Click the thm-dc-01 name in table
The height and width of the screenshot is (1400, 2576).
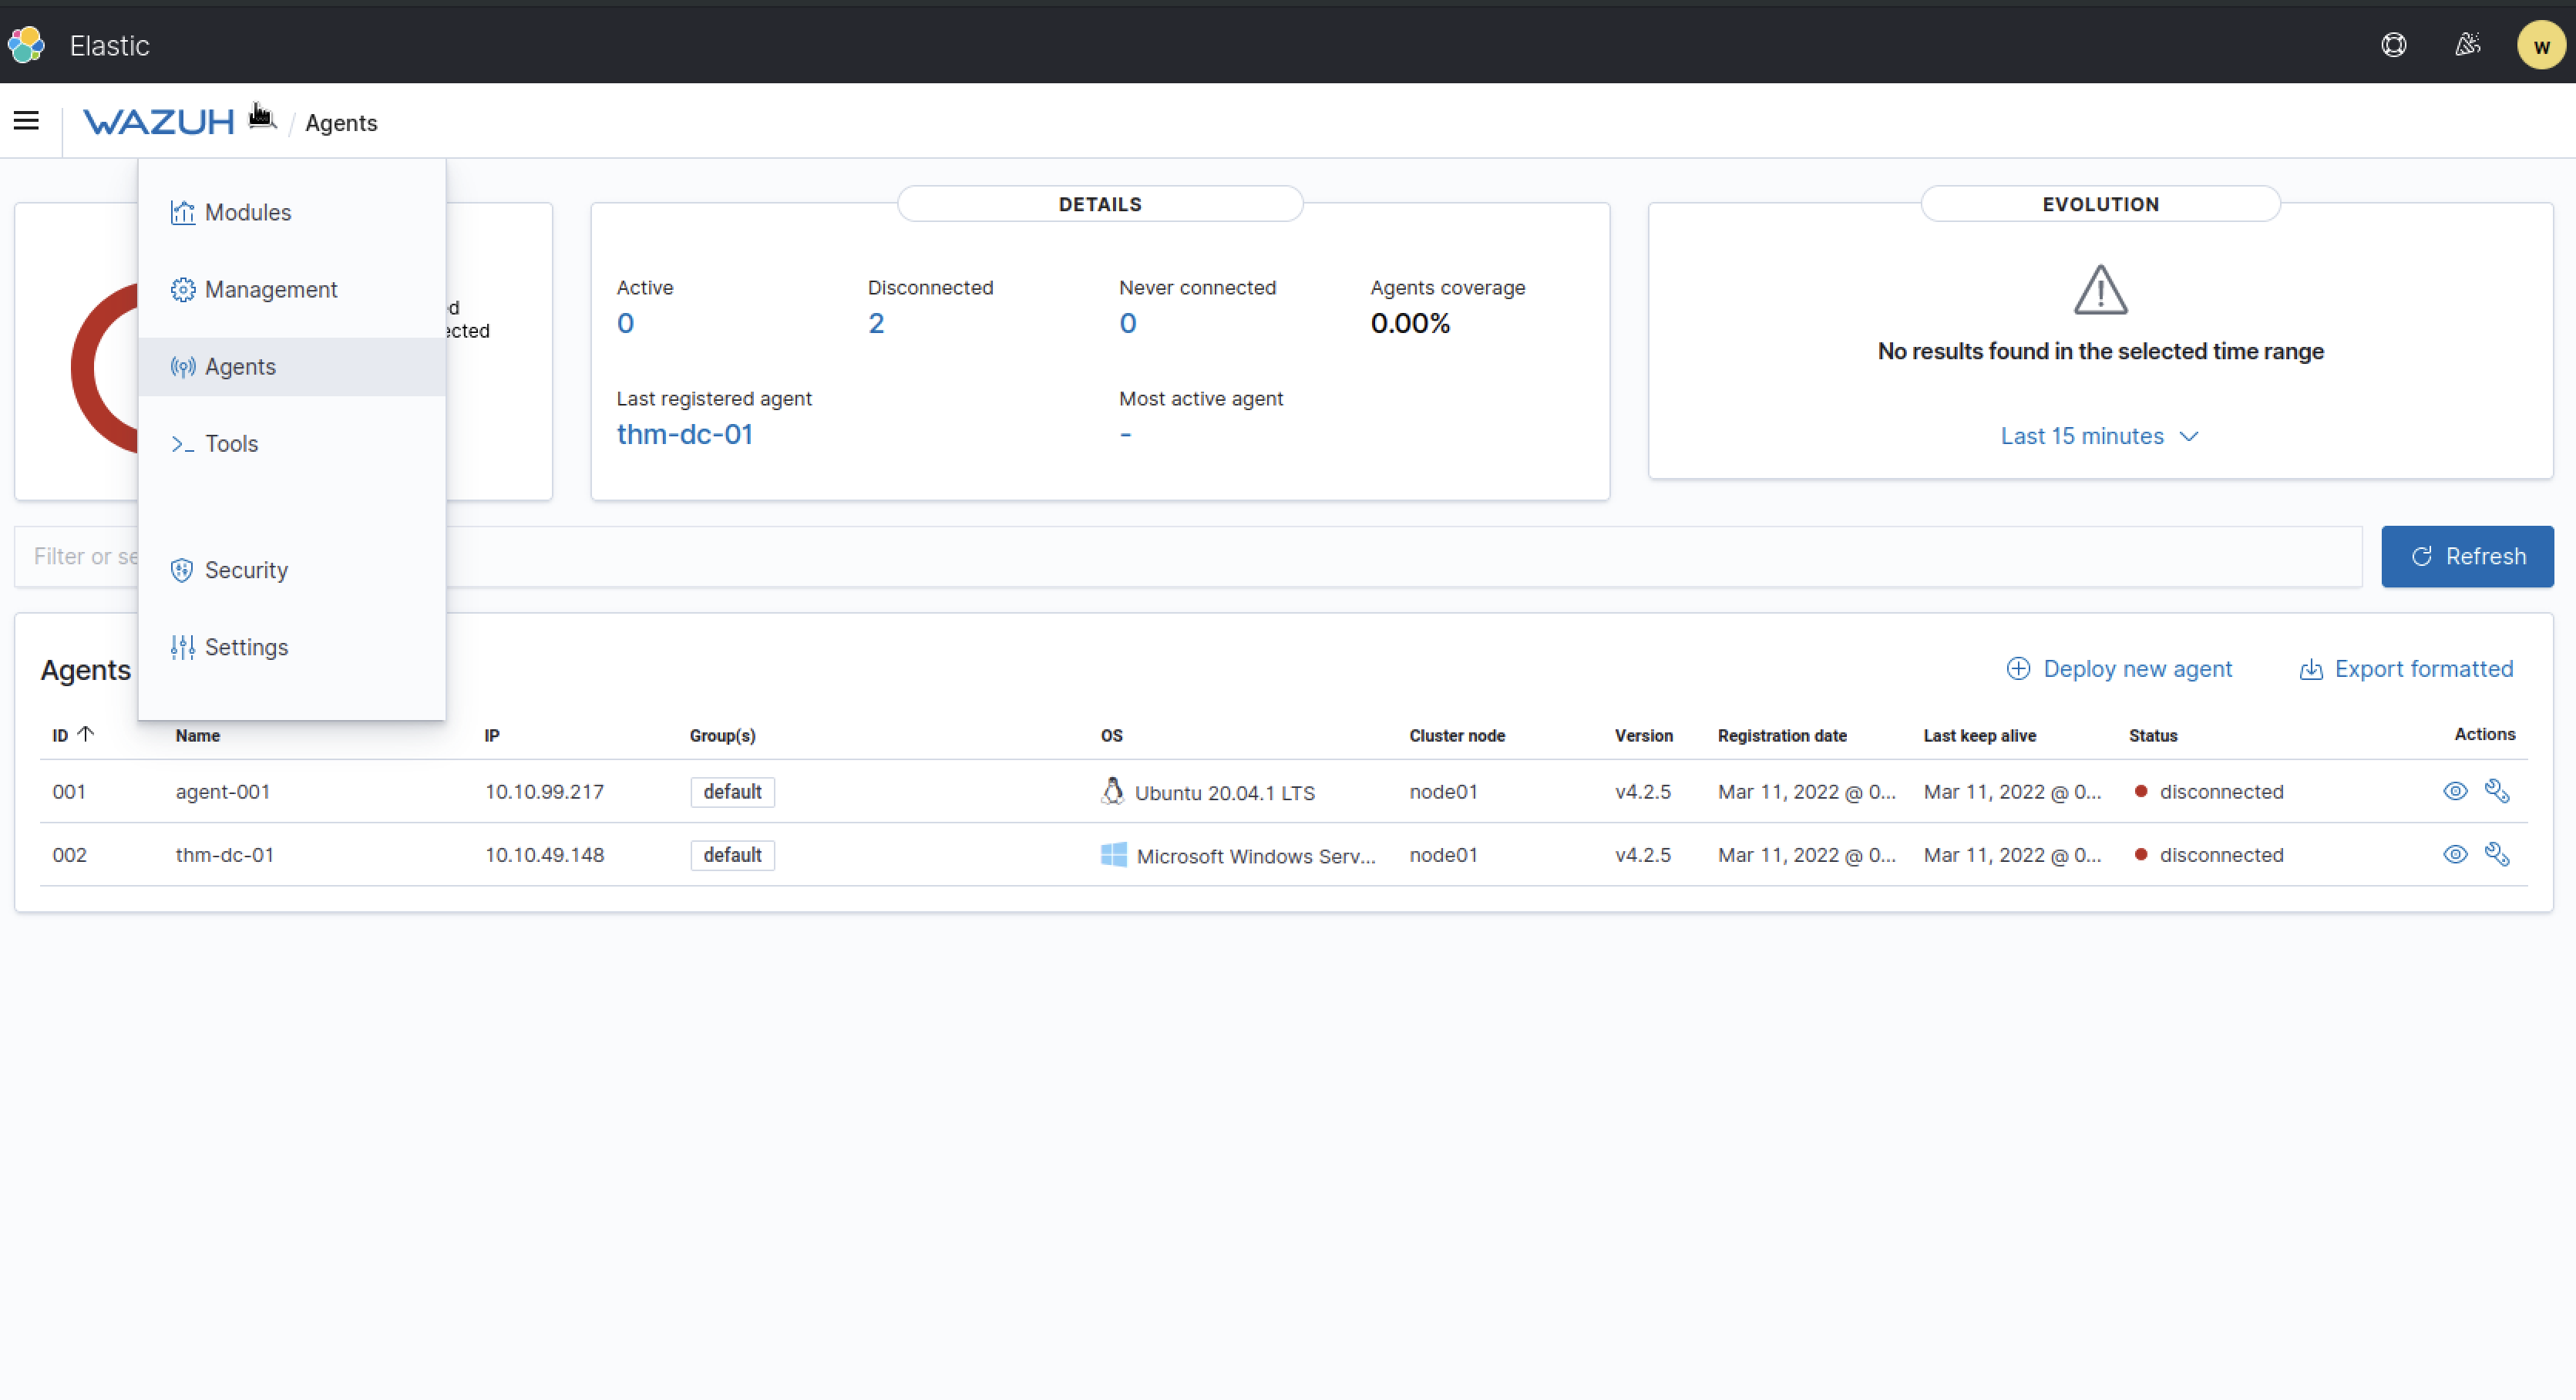(x=224, y=854)
